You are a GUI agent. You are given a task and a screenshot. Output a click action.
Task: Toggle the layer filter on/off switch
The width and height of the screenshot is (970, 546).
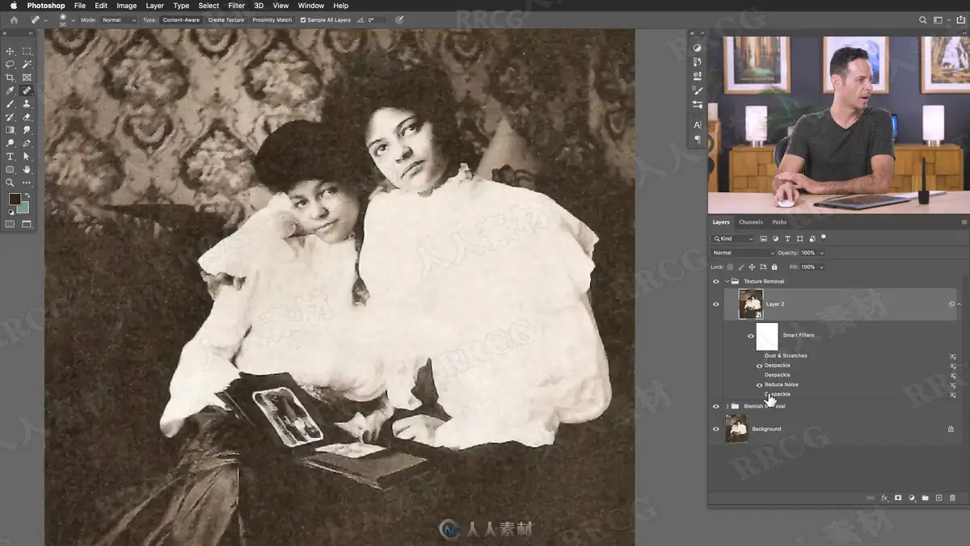(824, 237)
